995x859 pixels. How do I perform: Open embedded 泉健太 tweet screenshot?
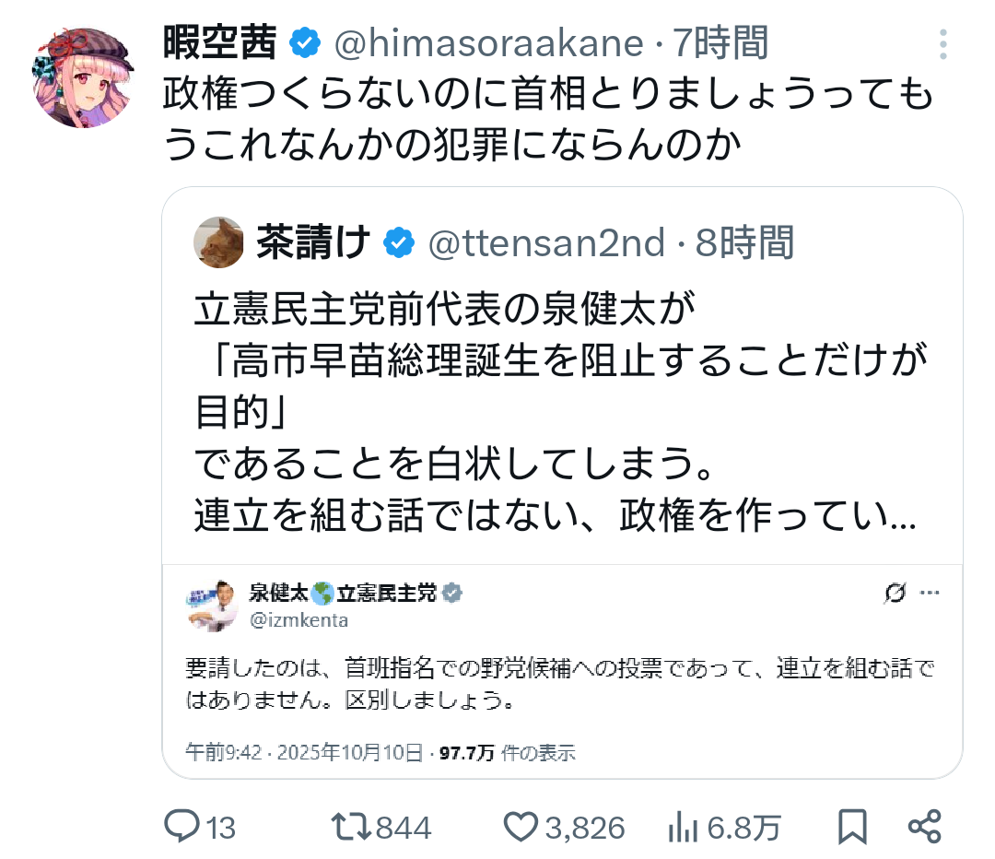[x=562, y=670]
